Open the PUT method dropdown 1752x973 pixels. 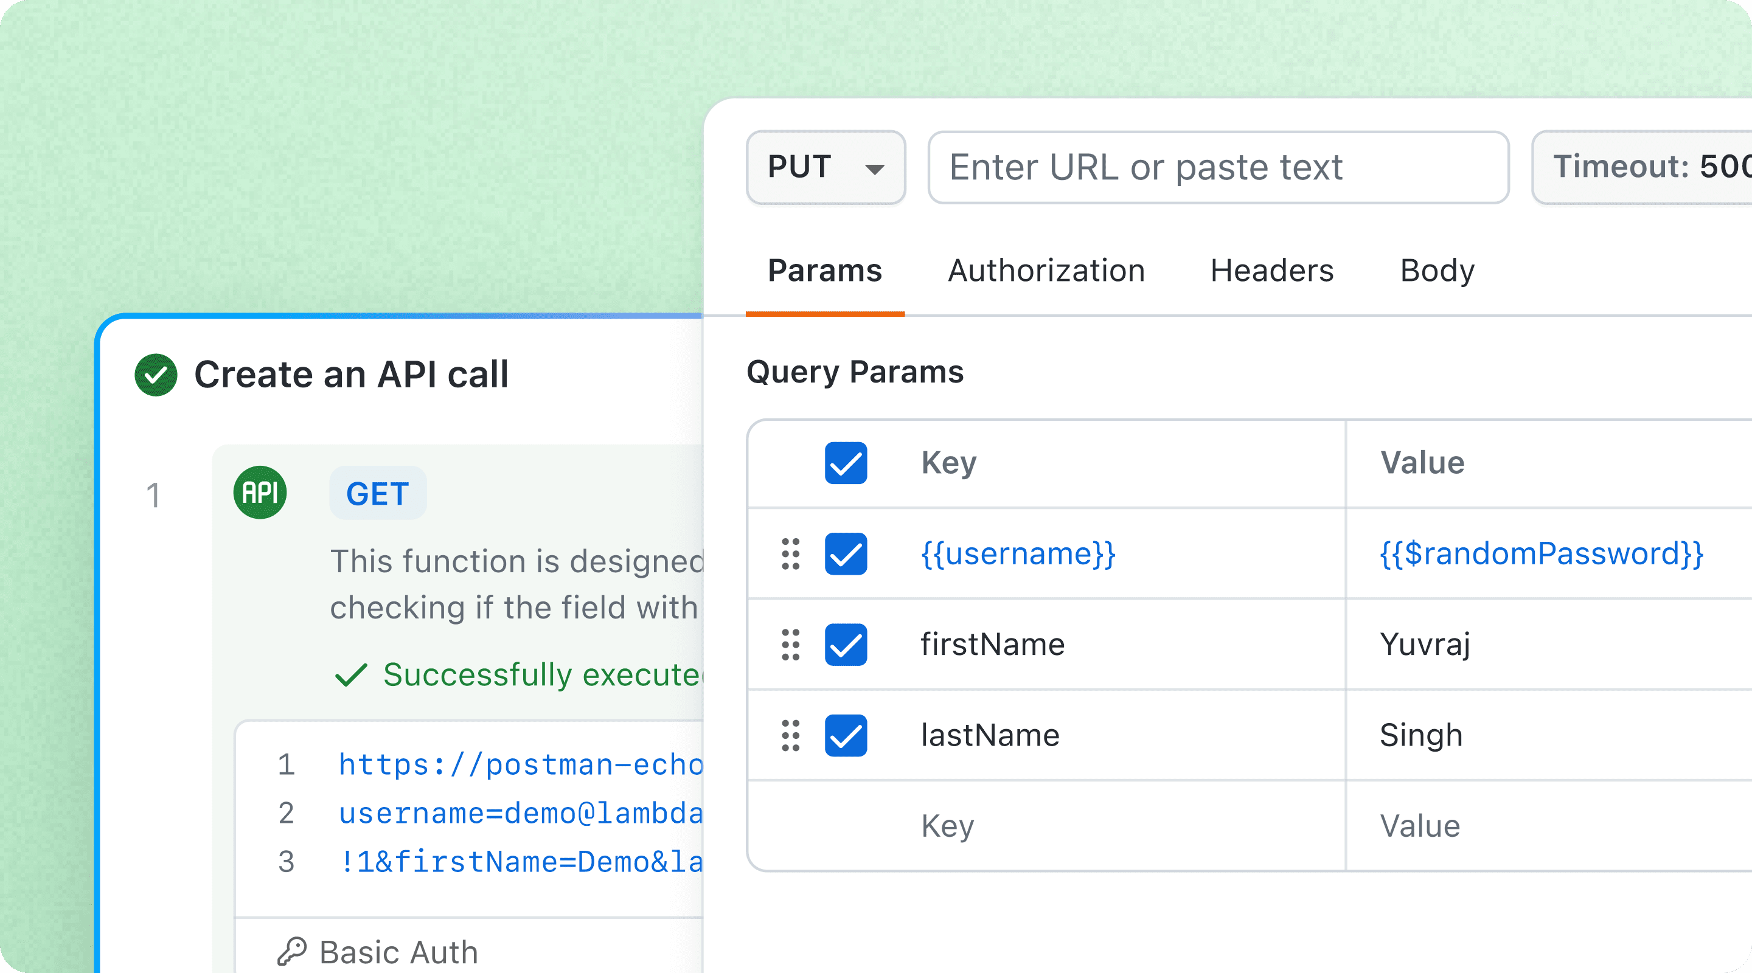825,167
